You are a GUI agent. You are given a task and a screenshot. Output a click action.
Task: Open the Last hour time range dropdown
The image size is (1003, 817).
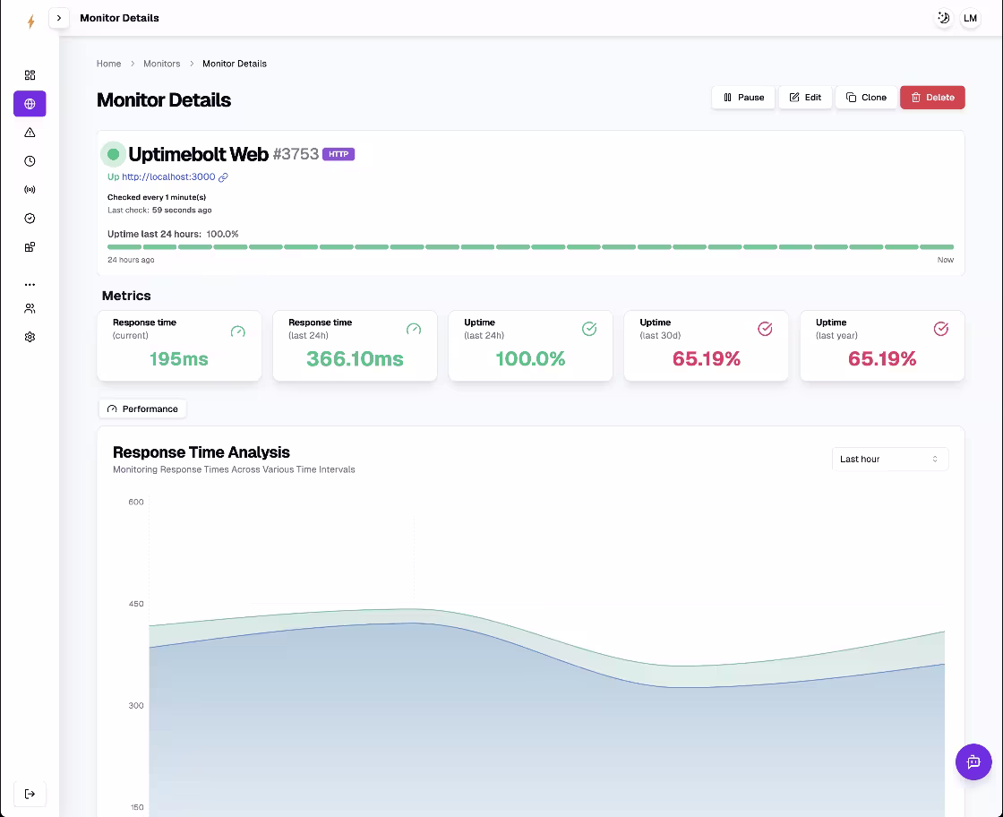(x=889, y=459)
